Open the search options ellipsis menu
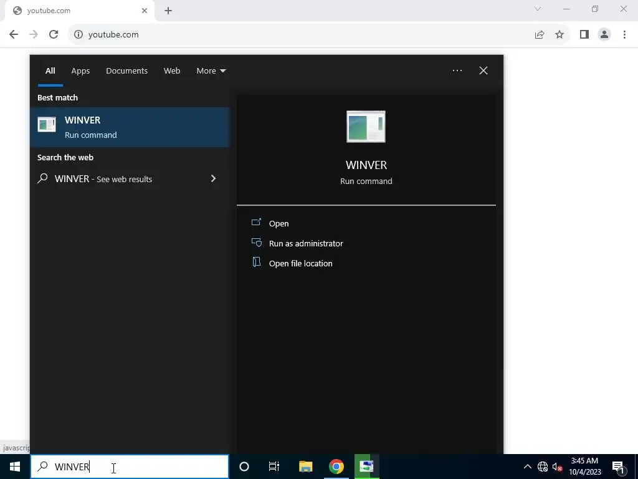This screenshot has height=479, width=638. [457, 70]
